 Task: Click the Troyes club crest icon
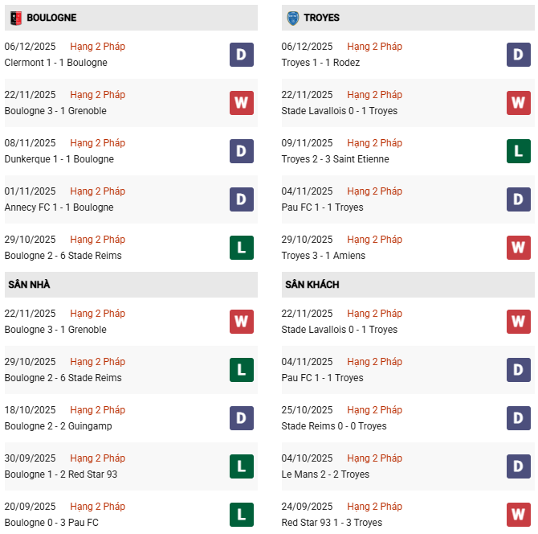click(292, 18)
